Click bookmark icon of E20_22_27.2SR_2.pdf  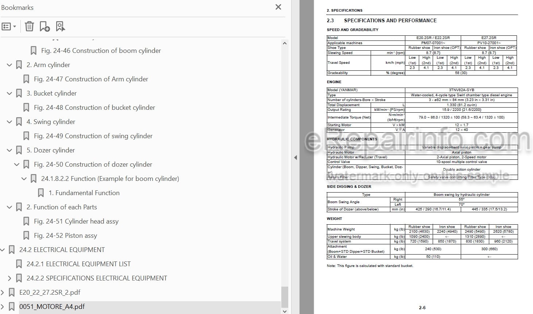click(12, 292)
